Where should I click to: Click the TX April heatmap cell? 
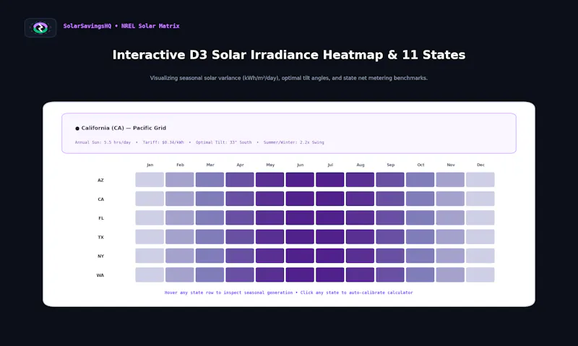[240, 236]
